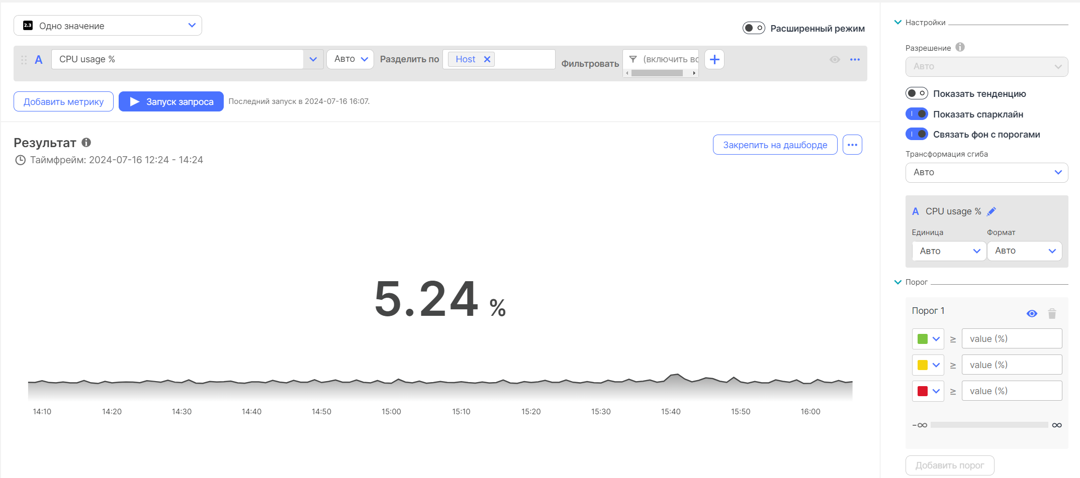
Task: Open the metric row three-dots menu
Action: click(855, 59)
